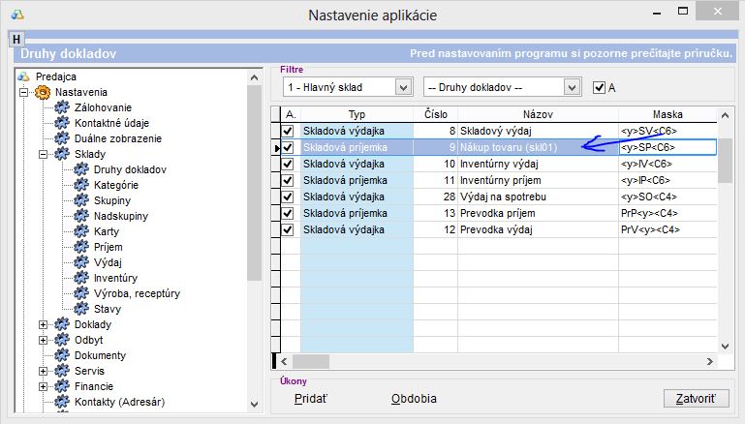Click the gear icon beside Druhy dokladov
745x424 pixels.
tap(81, 169)
